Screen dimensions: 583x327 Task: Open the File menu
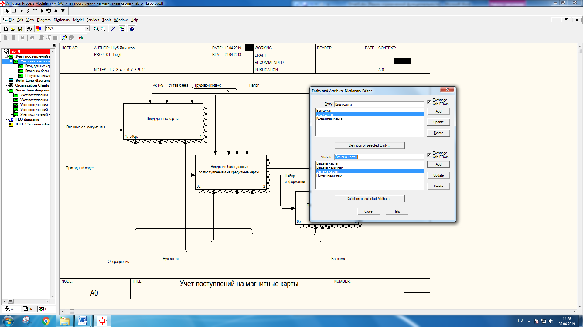pos(12,20)
